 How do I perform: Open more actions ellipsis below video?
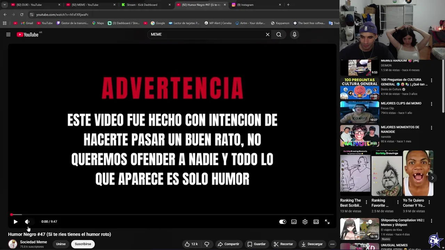(332, 244)
